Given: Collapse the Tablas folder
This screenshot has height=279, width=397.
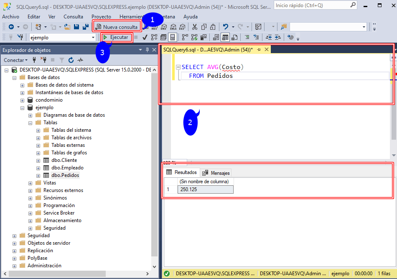Looking at the screenshot, I should click(x=30, y=122).
